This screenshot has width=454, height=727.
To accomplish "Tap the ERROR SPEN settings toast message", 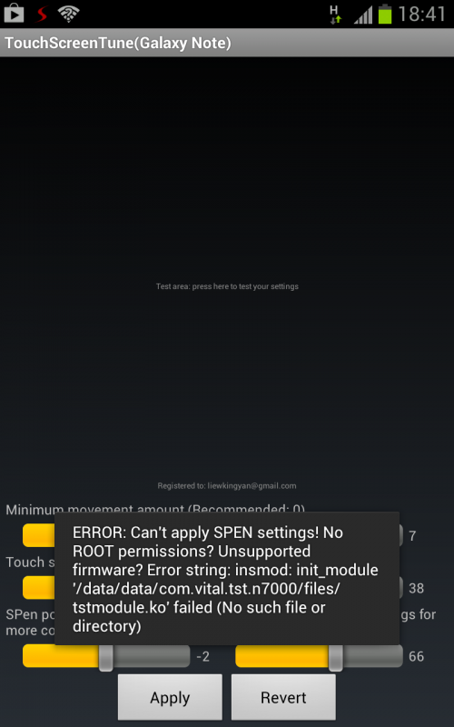I will (x=227, y=579).
